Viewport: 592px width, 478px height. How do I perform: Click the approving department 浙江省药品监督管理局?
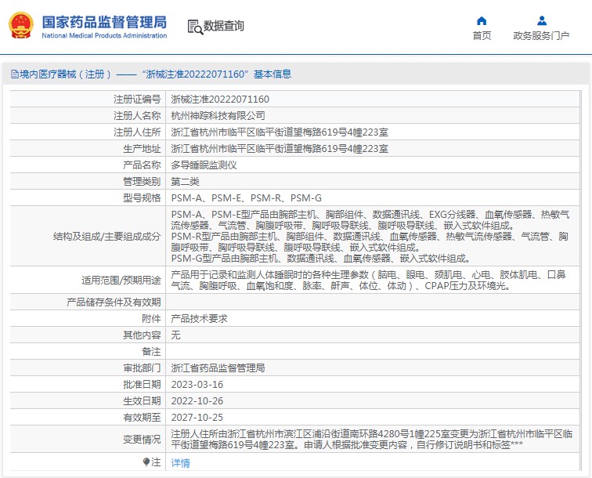[218, 368]
